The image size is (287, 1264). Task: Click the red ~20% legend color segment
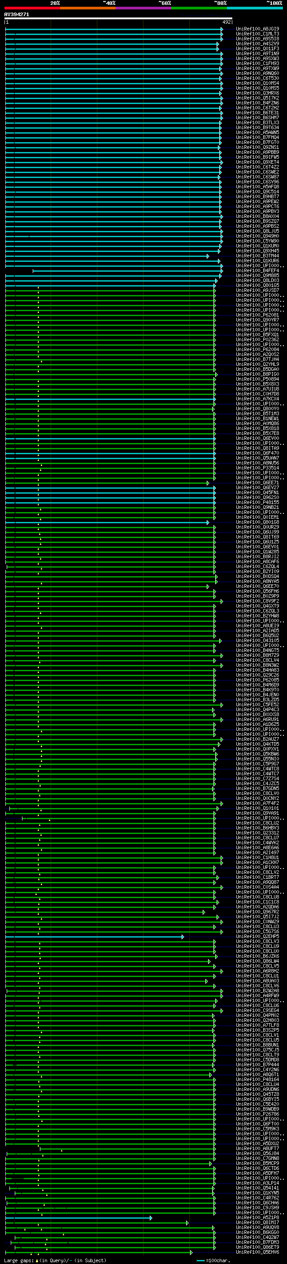[32, 8]
